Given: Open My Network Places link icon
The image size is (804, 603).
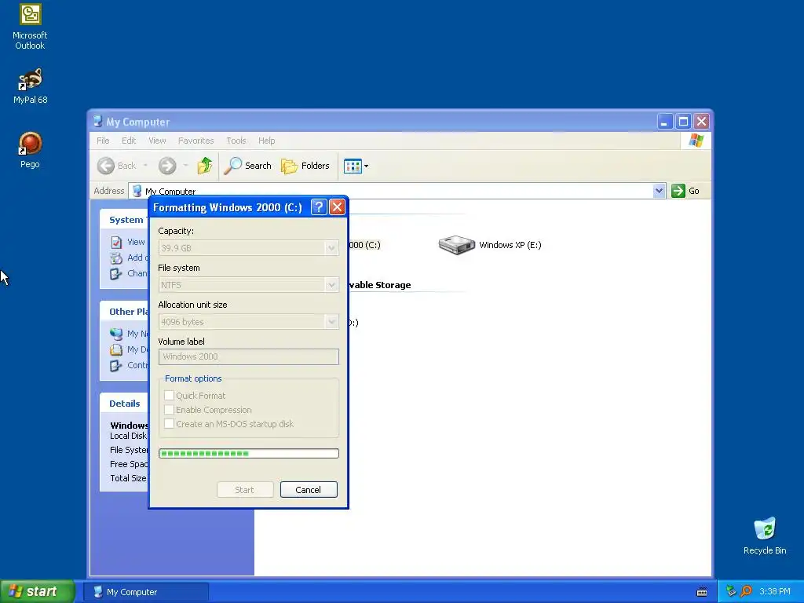Looking at the screenshot, I should coord(116,334).
